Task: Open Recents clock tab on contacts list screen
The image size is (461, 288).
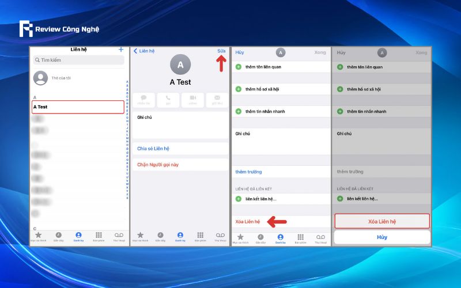Action: (x=59, y=237)
